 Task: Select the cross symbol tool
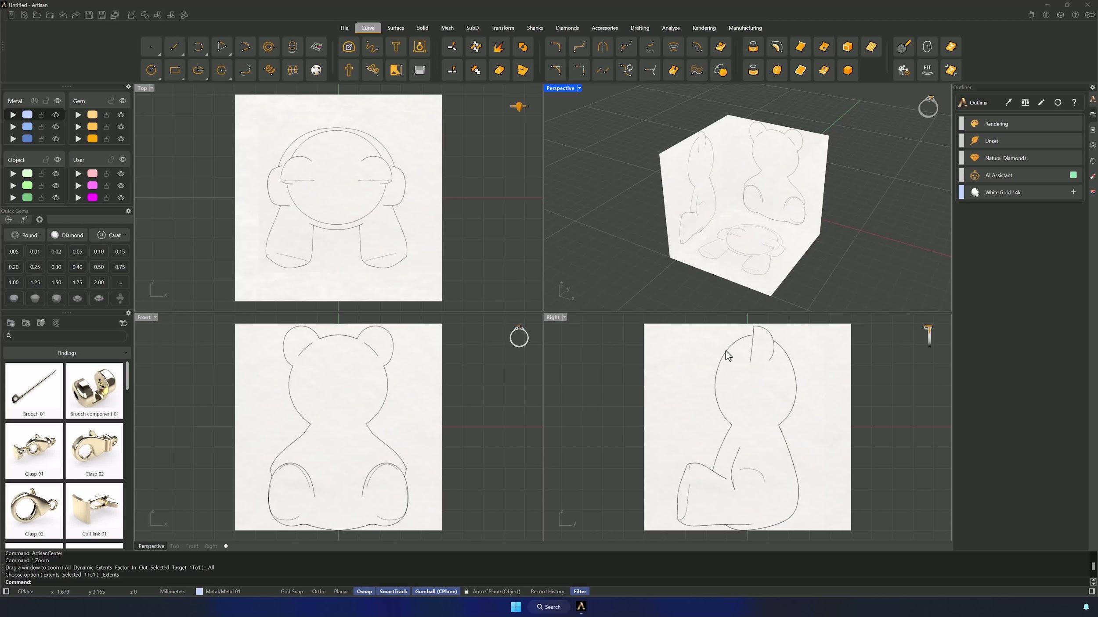pyautogui.click(x=349, y=70)
